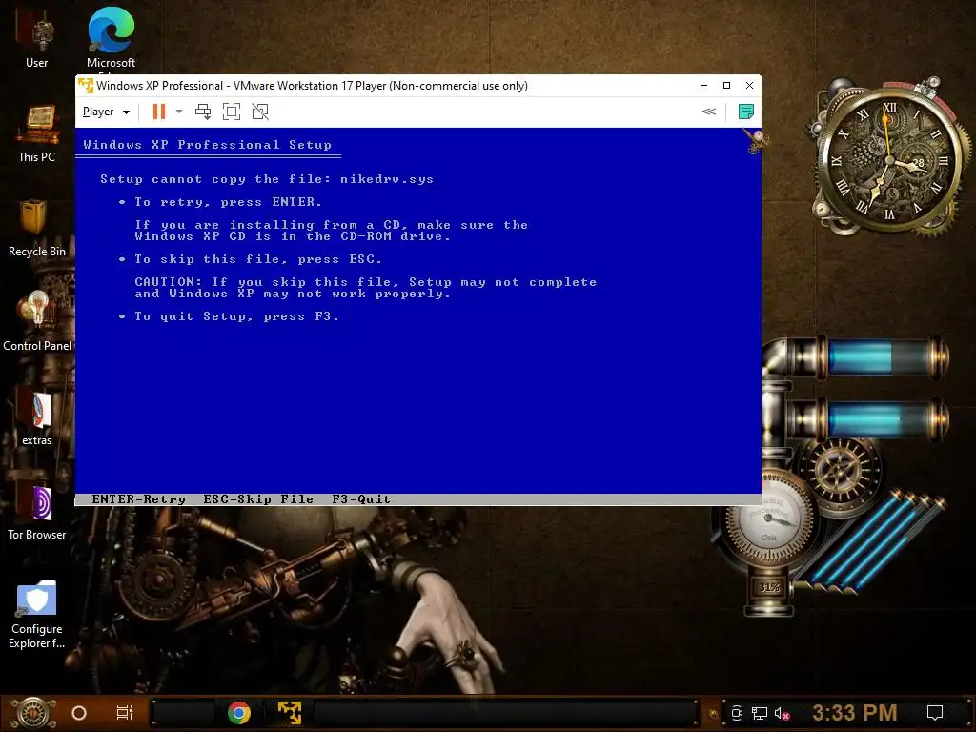Minimize the VMware Player window
The width and height of the screenshot is (976, 732).
(703, 85)
